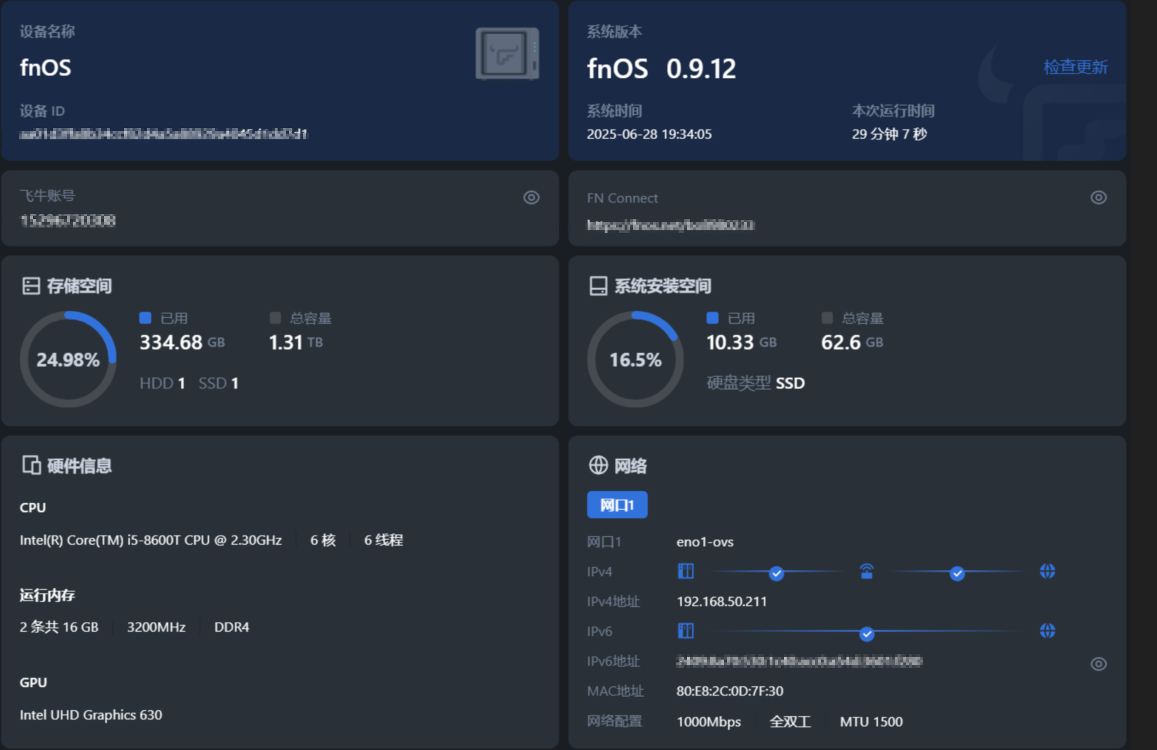Image resolution: width=1157 pixels, height=750 pixels.
Task: Click the IPv4 row internet globe icon
Action: coord(1047,571)
